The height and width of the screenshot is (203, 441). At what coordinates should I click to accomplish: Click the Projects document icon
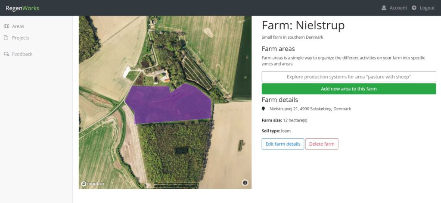click(6, 38)
